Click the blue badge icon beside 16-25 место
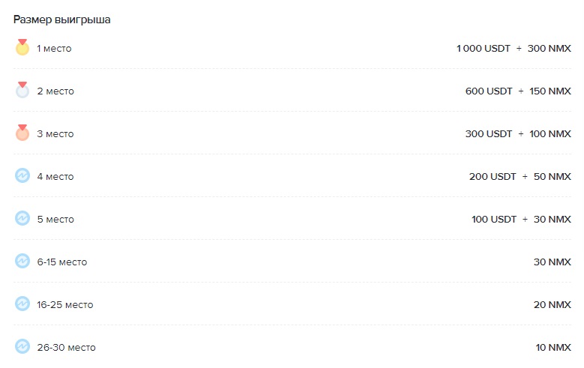584x368 pixels. 22,304
